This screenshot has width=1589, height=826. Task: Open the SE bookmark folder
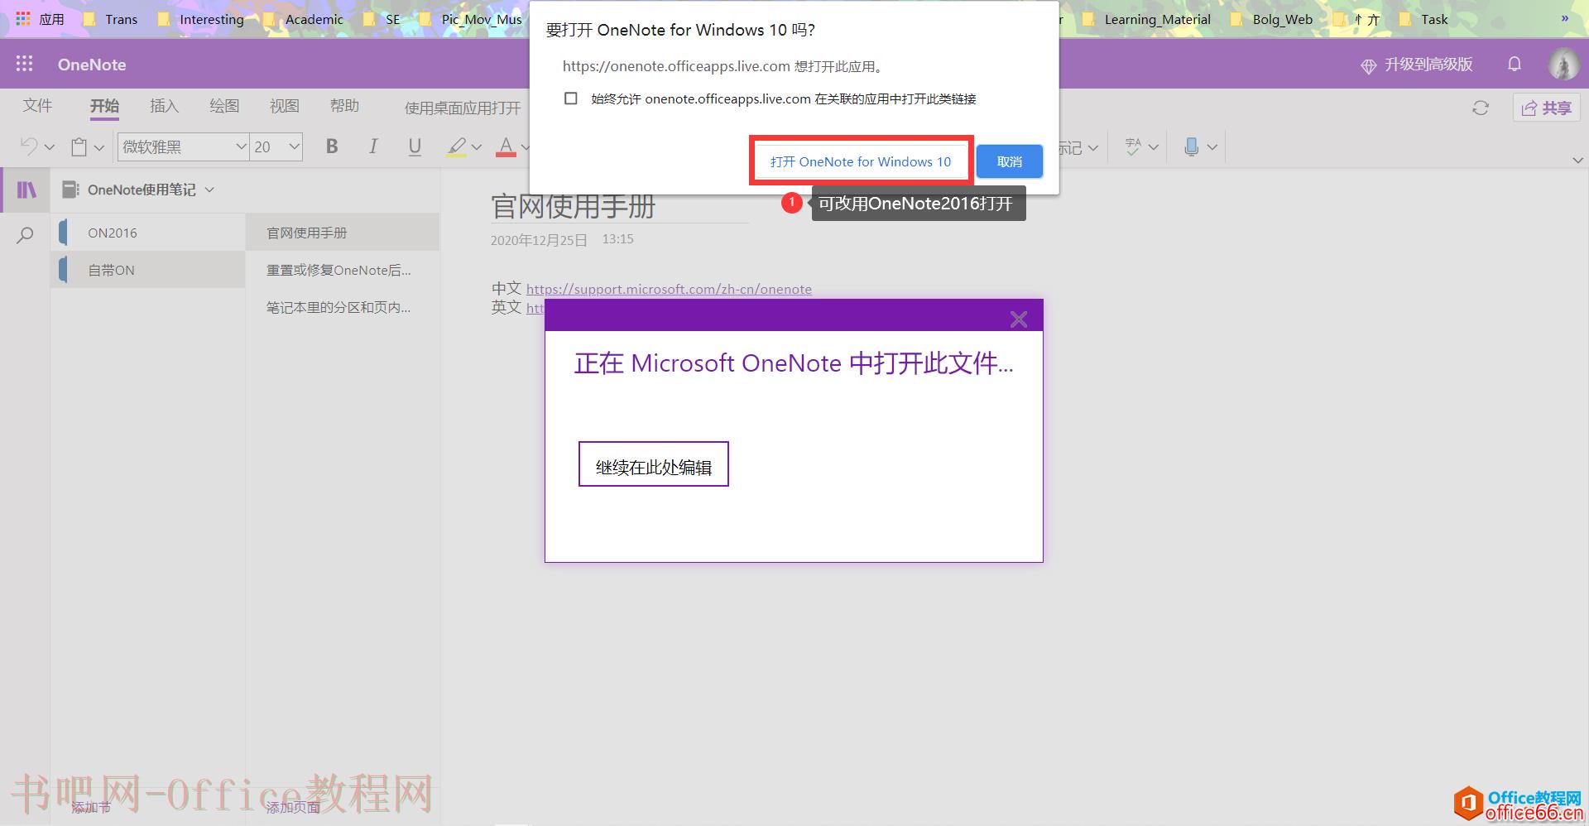click(x=382, y=19)
